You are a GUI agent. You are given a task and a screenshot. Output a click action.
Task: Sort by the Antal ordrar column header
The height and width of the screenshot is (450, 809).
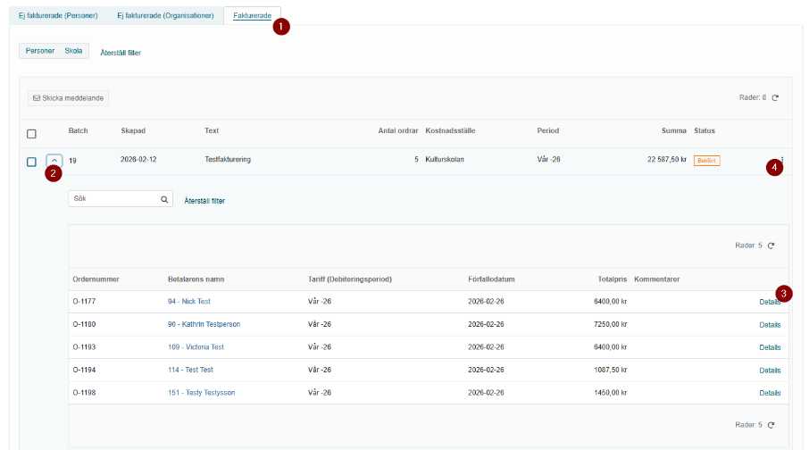pyautogui.click(x=397, y=130)
